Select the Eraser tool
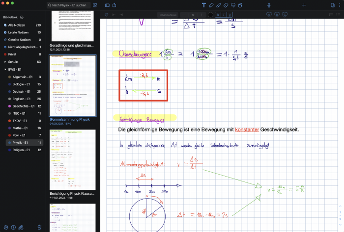 (x=226, y=5)
